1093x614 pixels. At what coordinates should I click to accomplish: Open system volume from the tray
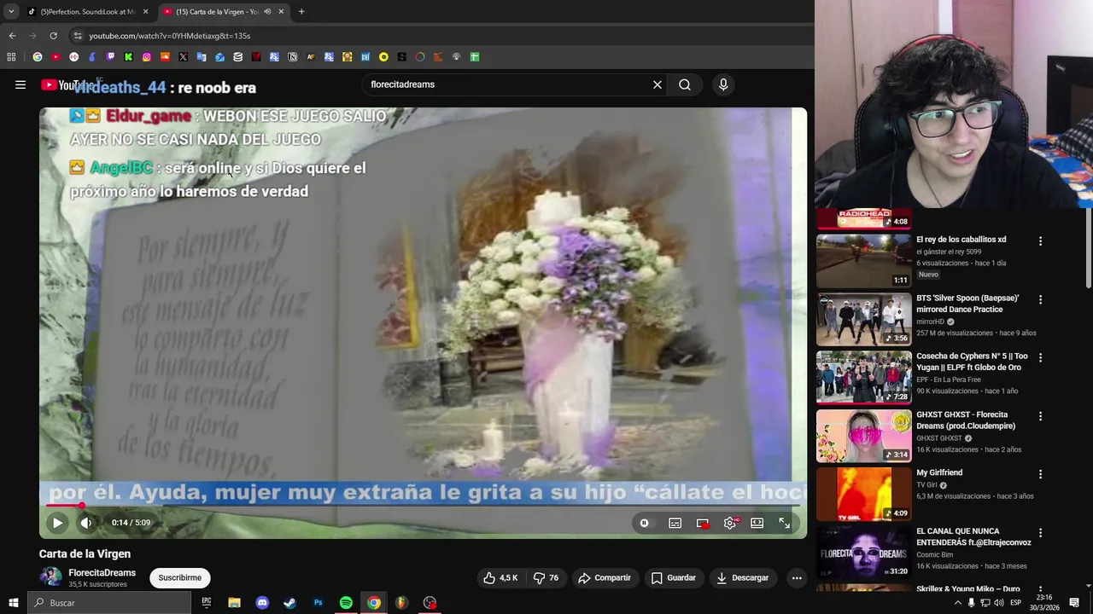(x=999, y=603)
